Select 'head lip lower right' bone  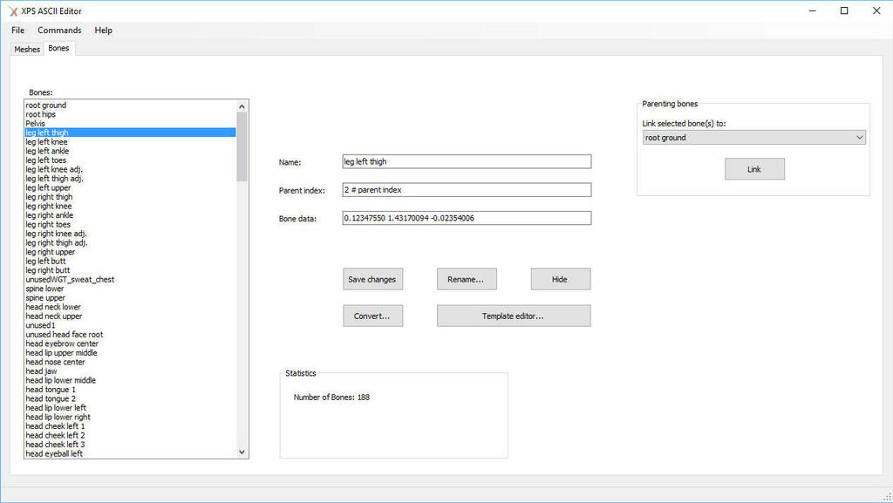pos(130,417)
